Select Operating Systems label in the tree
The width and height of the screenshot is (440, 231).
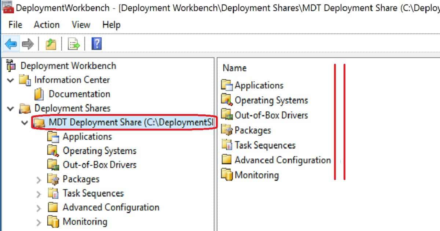[x=99, y=151]
